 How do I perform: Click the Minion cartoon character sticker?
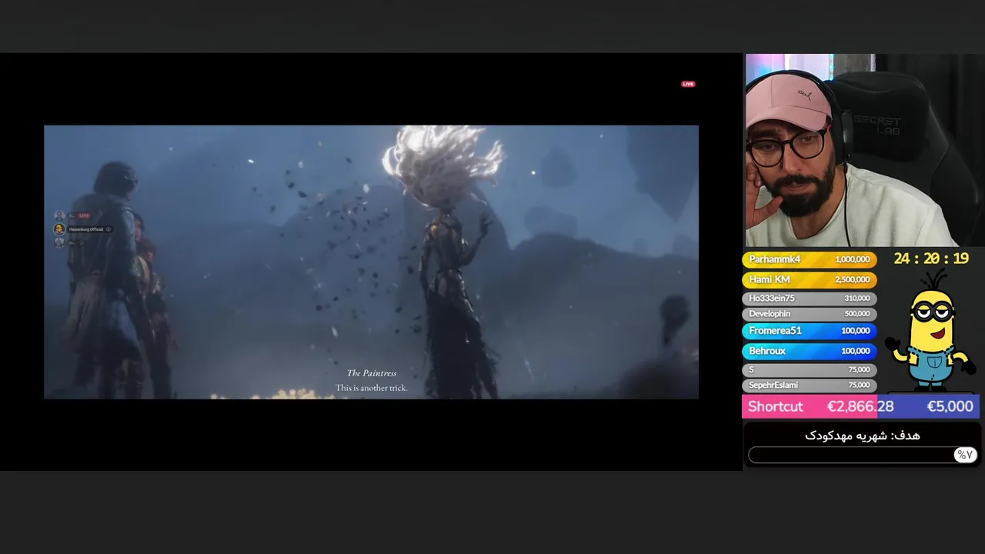pyautogui.click(x=930, y=329)
